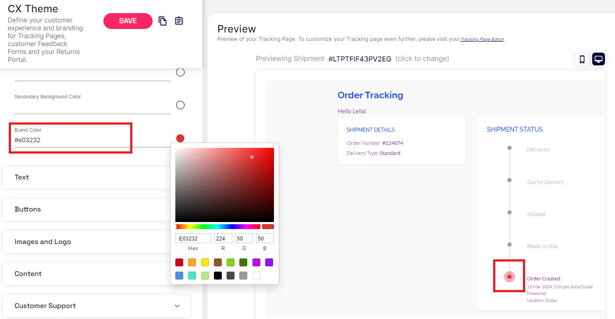
Task: Click the Delivered status dot
Action: 509,148
